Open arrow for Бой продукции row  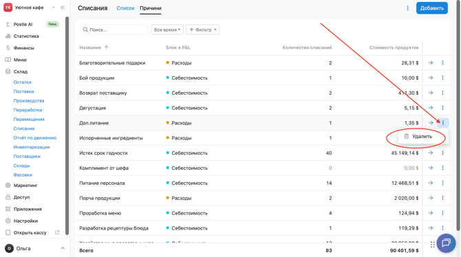(431, 78)
